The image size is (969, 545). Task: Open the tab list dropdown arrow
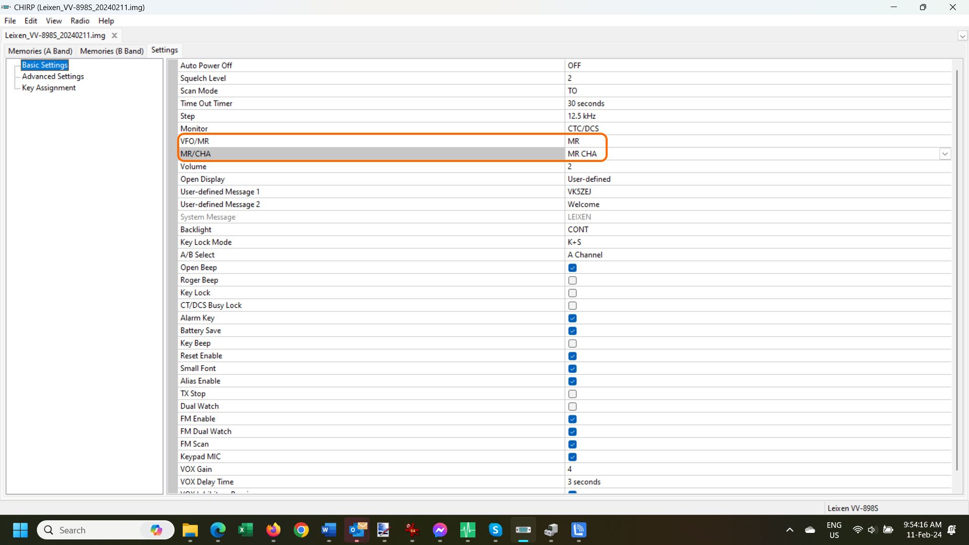point(962,36)
